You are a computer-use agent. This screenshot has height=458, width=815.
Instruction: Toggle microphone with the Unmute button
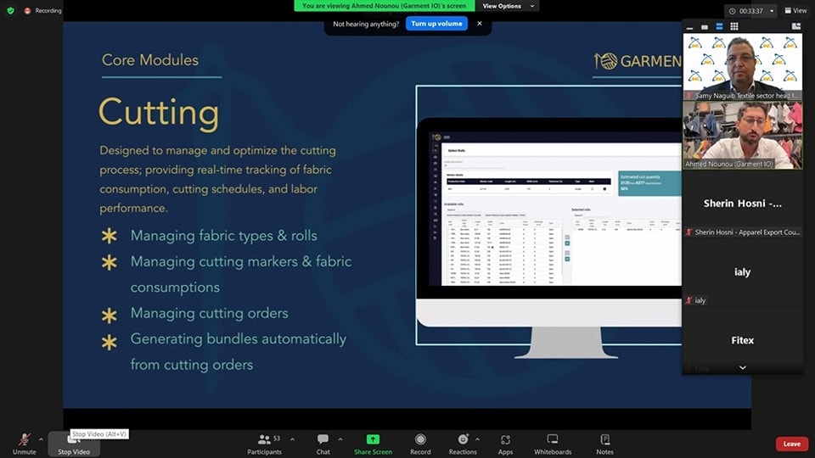point(25,443)
